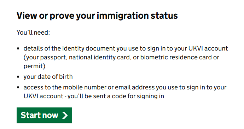Click the green Start now button

[x=44, y=115]
